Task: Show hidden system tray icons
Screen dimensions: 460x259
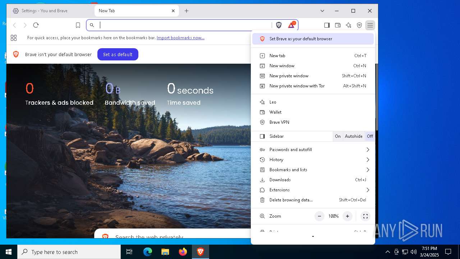Action: 387,252
